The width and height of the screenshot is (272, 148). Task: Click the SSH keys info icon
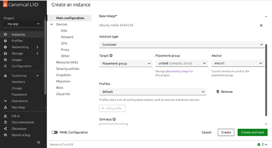(114, 120)
